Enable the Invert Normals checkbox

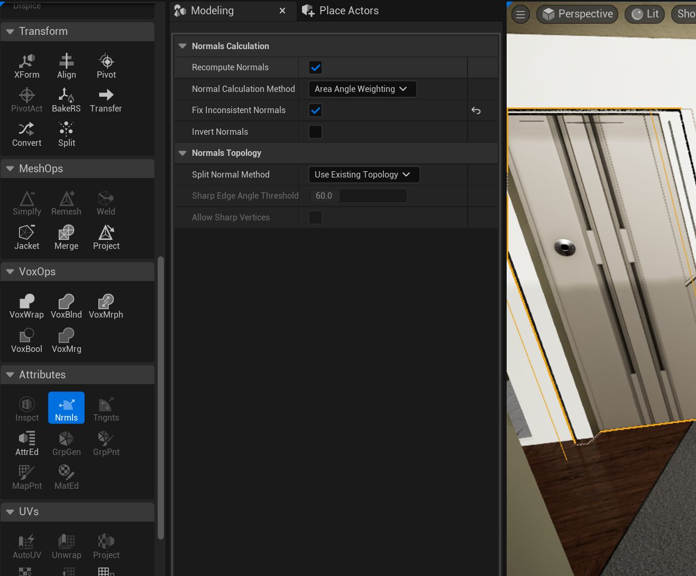point(315,132)
